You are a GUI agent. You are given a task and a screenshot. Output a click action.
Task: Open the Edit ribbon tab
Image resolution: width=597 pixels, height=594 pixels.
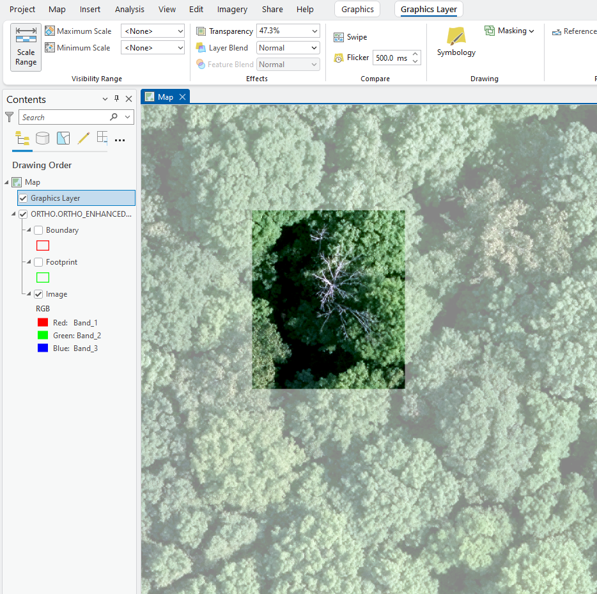(x=196, y=9)
